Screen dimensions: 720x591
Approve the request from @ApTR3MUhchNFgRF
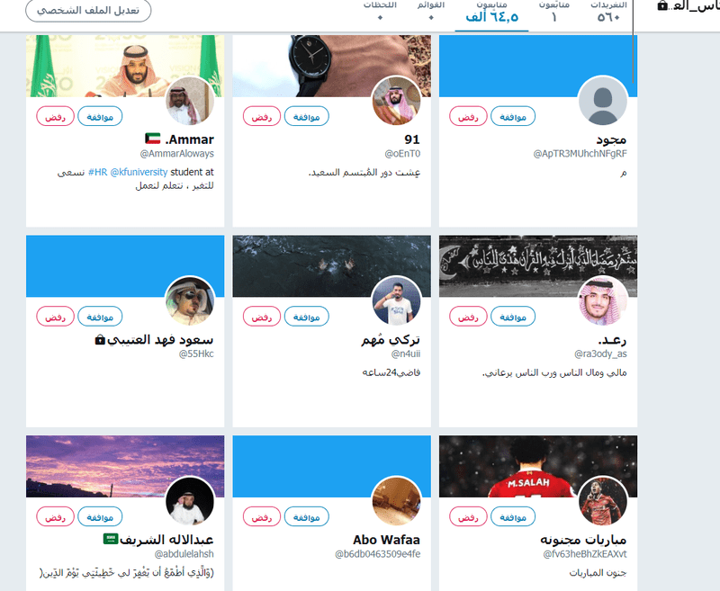pyautogui.click(x=513, y=117)
